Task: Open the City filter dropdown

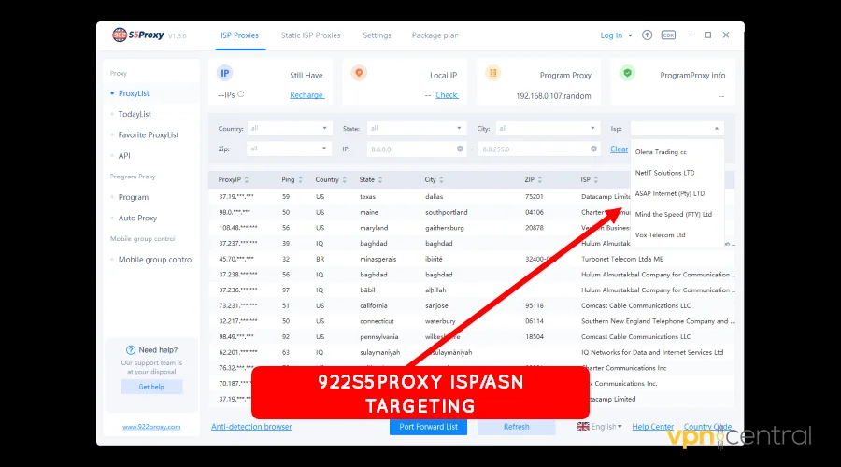Action: pyautogui.click(x=547, y=128)
